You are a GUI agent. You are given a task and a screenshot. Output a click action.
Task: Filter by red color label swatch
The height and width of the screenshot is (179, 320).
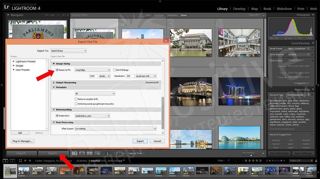click(267, 161)
